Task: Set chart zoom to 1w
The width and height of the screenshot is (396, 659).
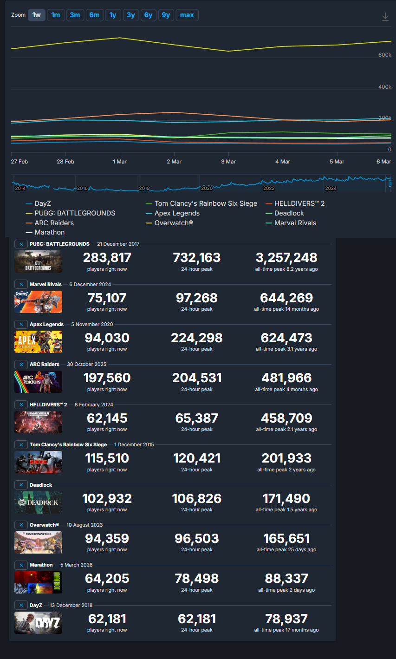Action: click(x=37, y=15)
